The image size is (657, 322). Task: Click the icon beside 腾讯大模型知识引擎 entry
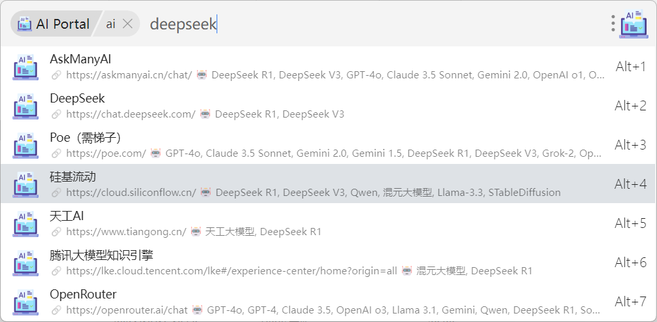pyautogui.click(x=26, y=263)
